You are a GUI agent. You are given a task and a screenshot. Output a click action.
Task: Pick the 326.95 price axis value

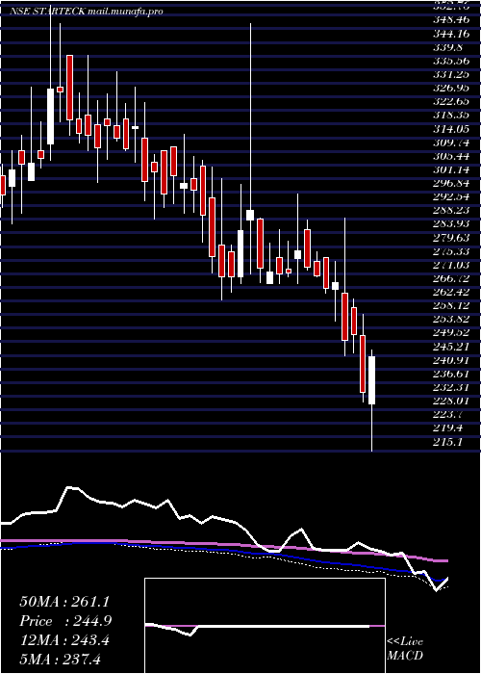coord(450,88)
